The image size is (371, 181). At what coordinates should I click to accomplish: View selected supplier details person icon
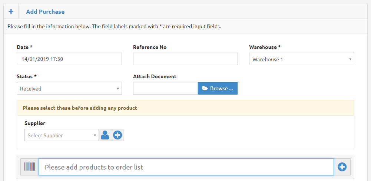coord(105,135)
